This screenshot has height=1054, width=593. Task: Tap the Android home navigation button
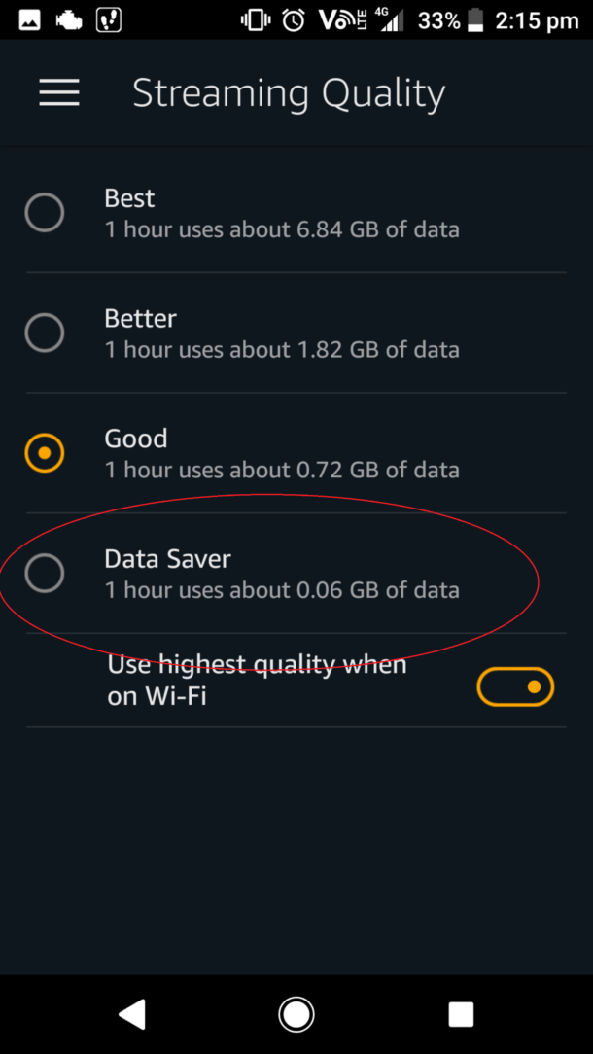pyautogui.click(x=296, y=1014)
